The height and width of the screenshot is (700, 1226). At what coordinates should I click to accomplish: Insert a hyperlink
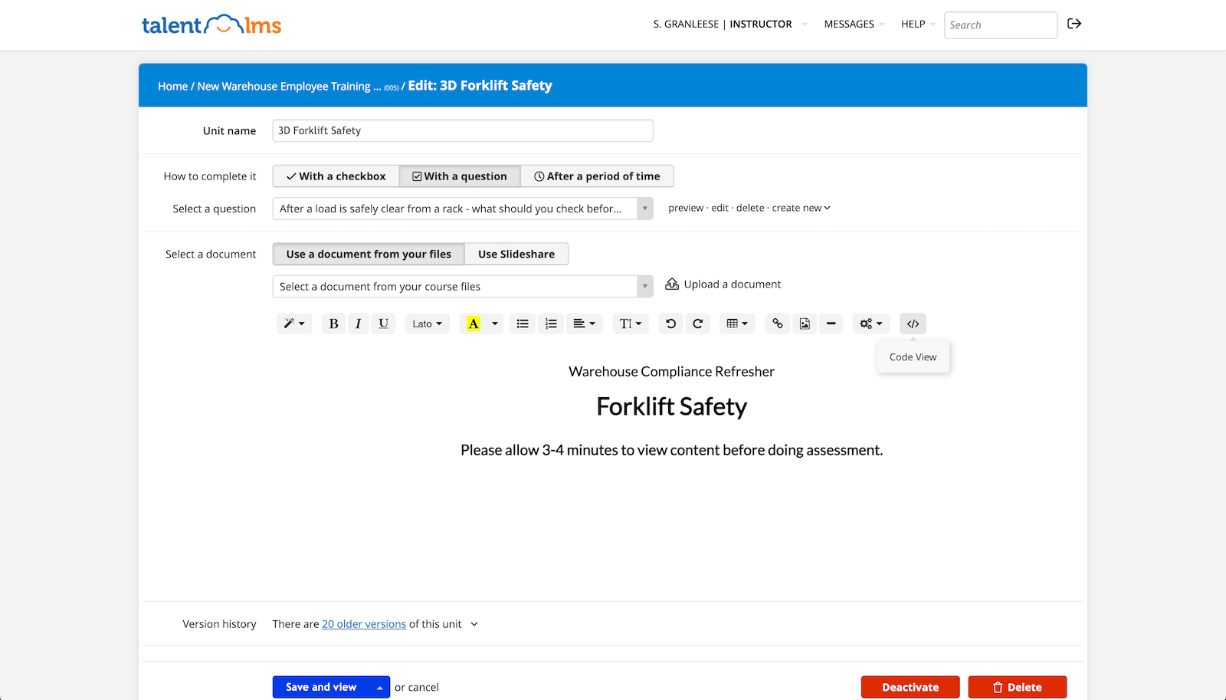[778, 324]
